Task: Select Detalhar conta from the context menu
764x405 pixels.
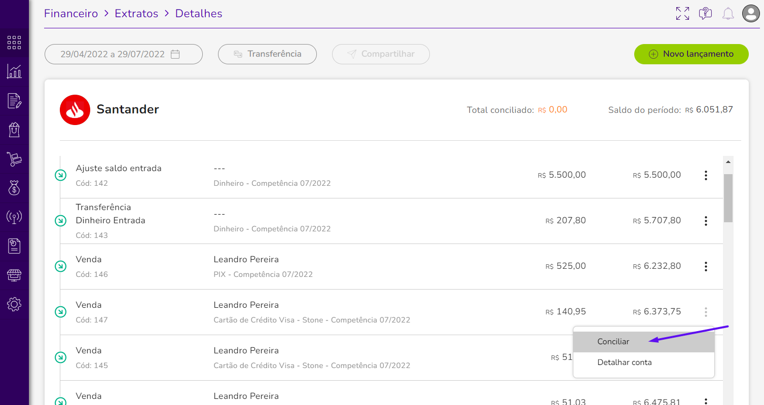Action: [x=644, y=362]
